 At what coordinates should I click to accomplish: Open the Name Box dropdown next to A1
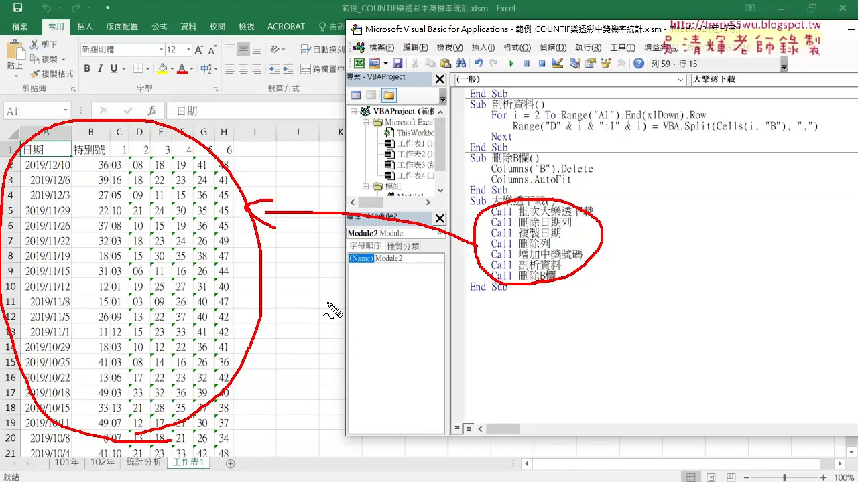[66, 111]
